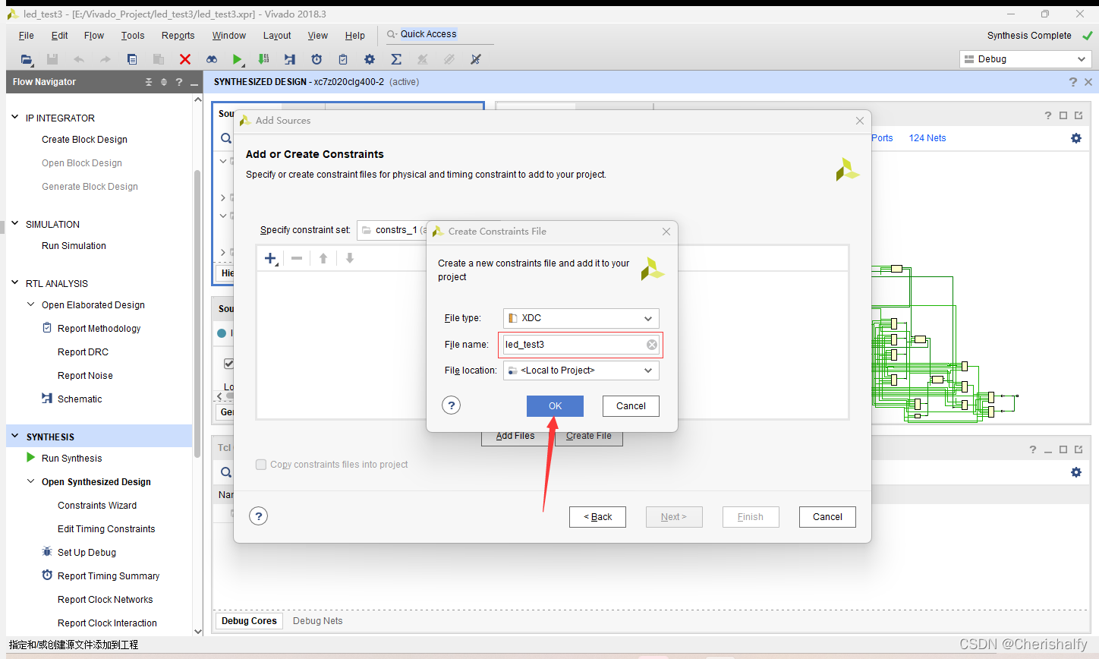This screenshot has width=1099, height=659.
Task: Click the Quick Access search box
Action: (439, 34)
